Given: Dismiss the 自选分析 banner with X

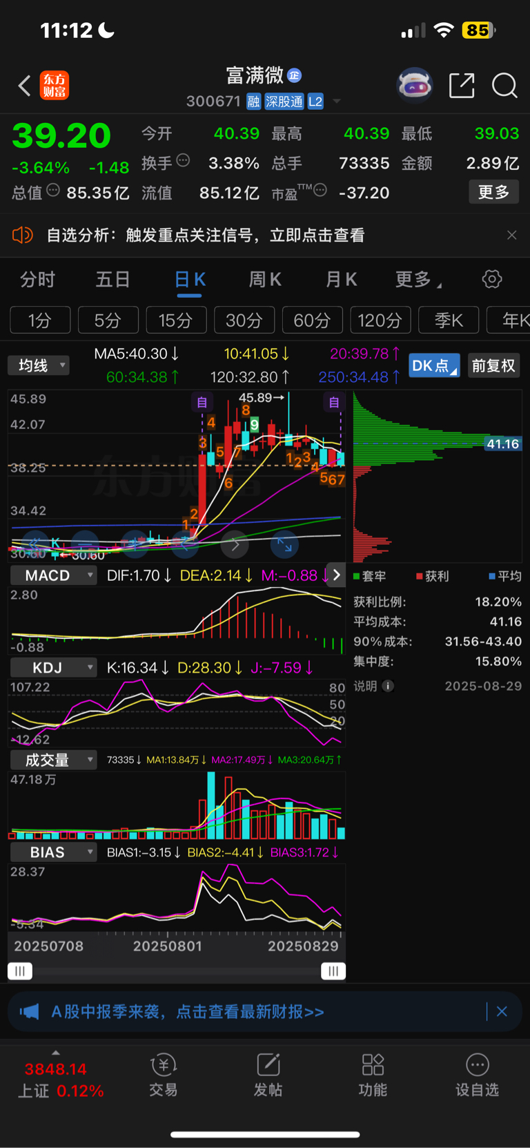Looking at the screenshot, I should (512, 235).
